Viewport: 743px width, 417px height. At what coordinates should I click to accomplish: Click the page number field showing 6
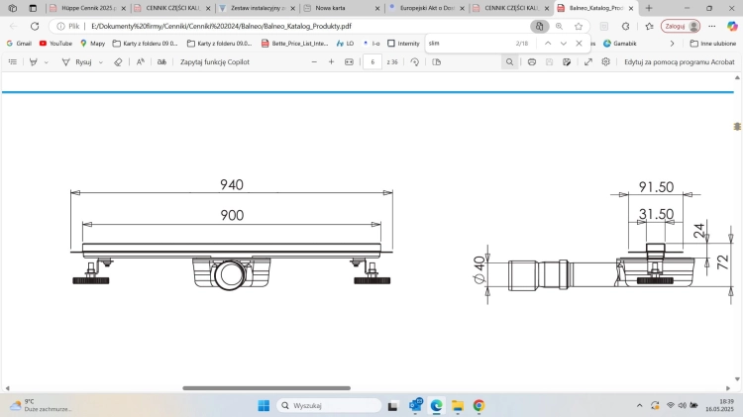coord(372,62)
